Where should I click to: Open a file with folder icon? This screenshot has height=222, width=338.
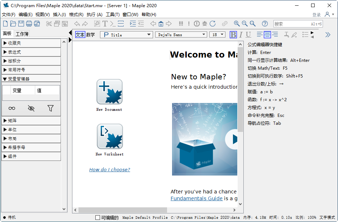(13, 24)
